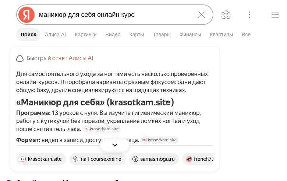Open the french77 source chip

coord(198,159)
